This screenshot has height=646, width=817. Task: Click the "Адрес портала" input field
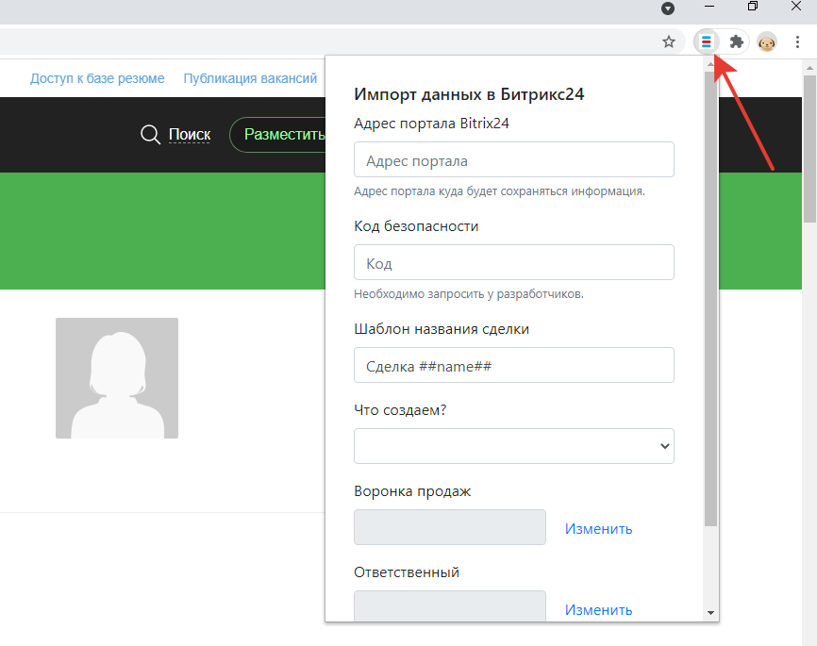click(513, 160)
